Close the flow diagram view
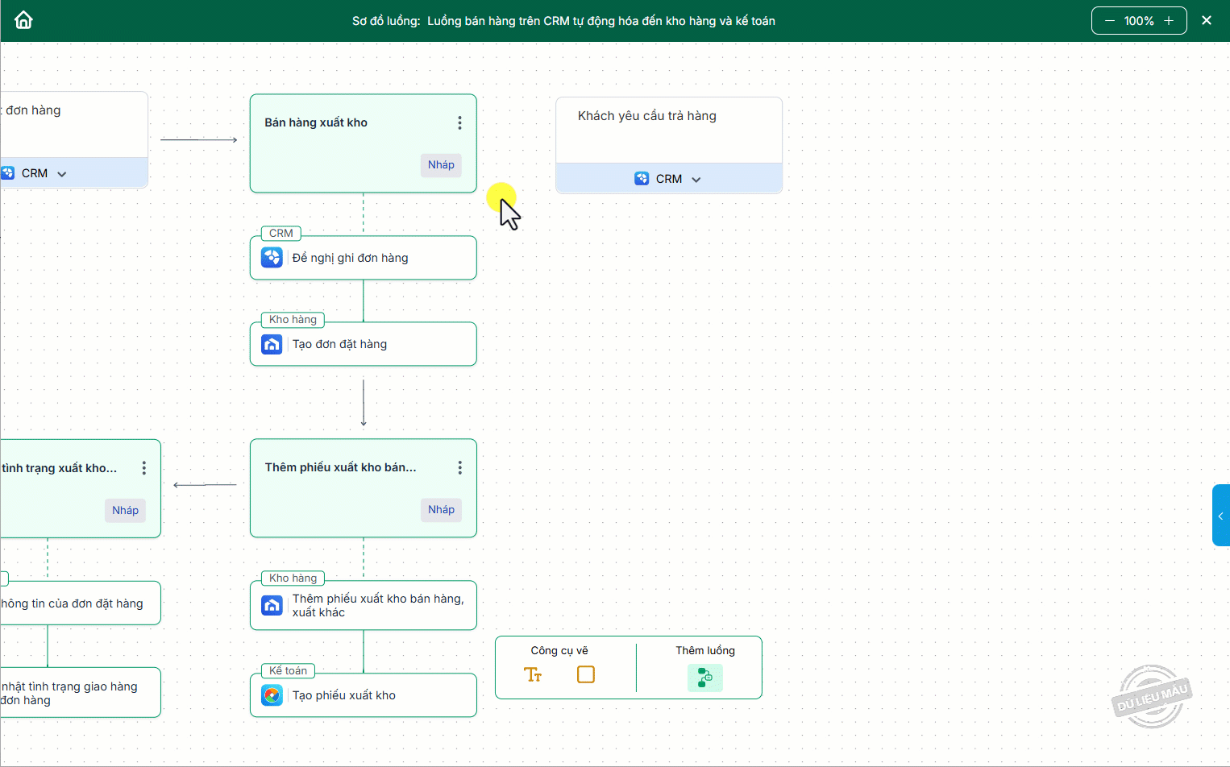The height and width of the screenshot is (767, 1230). (x=1207, y=20)
